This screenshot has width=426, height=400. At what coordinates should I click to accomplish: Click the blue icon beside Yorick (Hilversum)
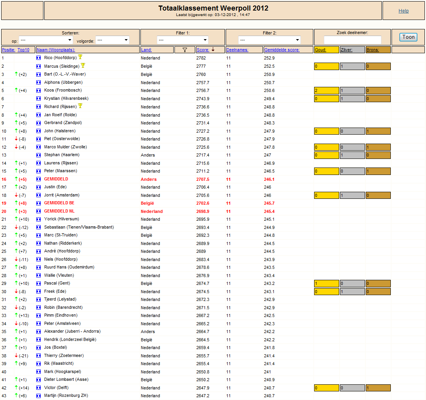tap(39, 219)
